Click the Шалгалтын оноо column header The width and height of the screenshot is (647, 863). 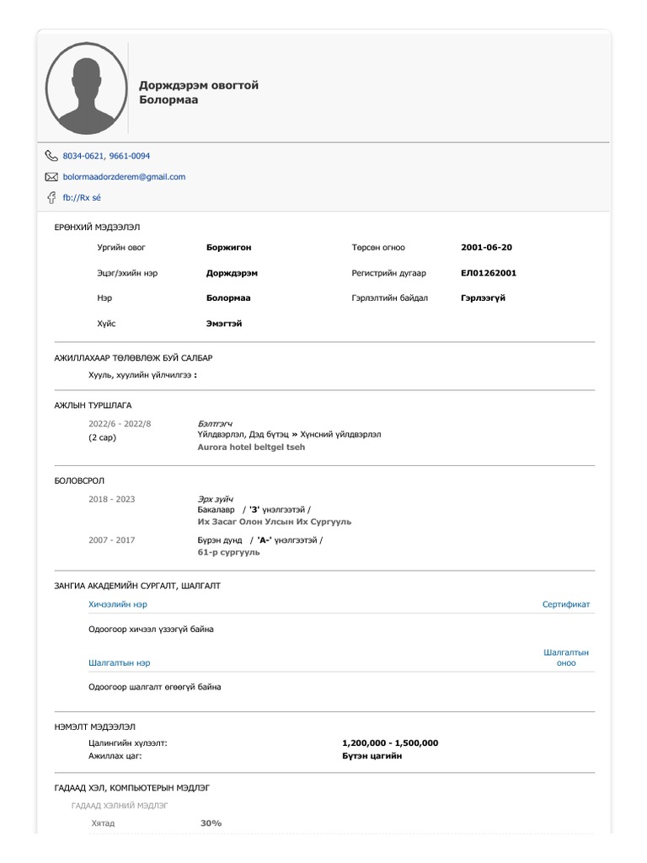(565, 657)
